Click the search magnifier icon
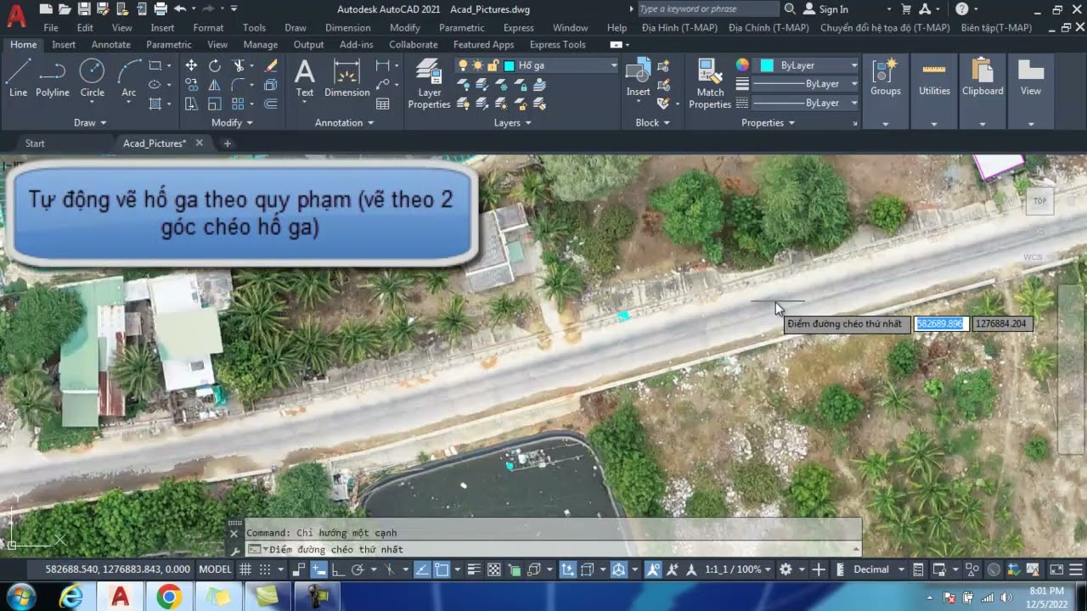Image resolution: width=1087 pixels, height=611 pixels. coord(790,9)
